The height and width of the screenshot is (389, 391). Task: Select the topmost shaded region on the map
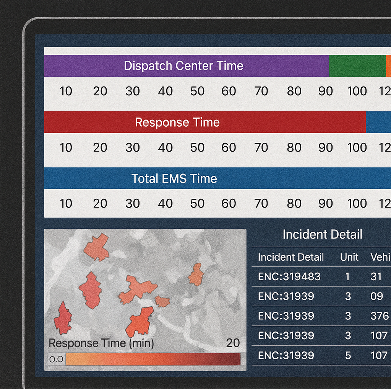96,248
